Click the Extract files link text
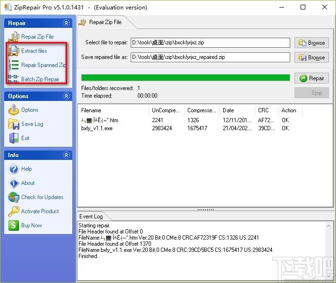 34,51
